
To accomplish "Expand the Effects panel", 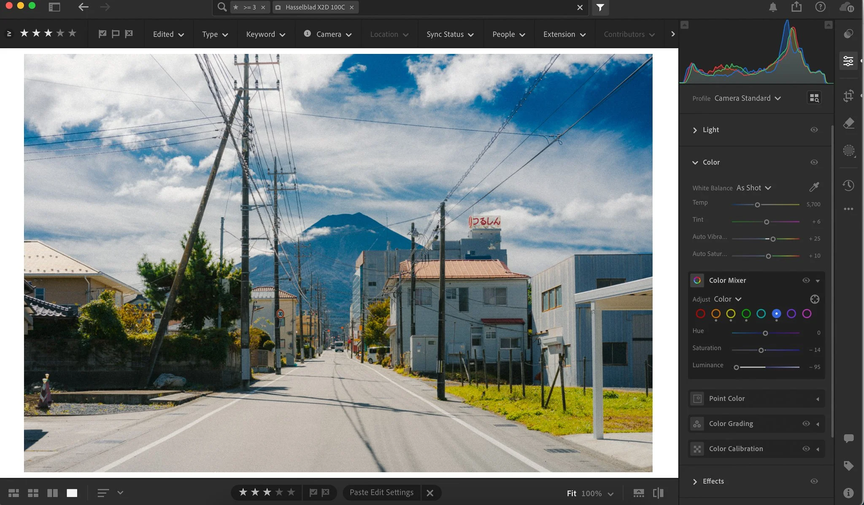I will tap(695, 481).
